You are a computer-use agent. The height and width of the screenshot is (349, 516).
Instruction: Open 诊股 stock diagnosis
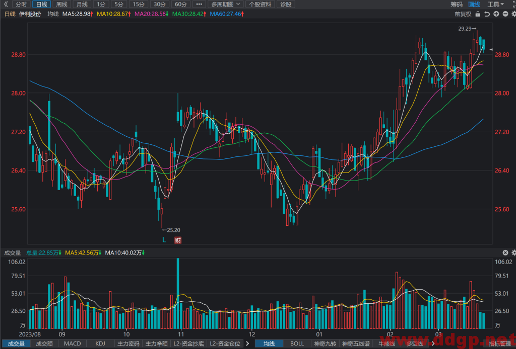(286, 4)
